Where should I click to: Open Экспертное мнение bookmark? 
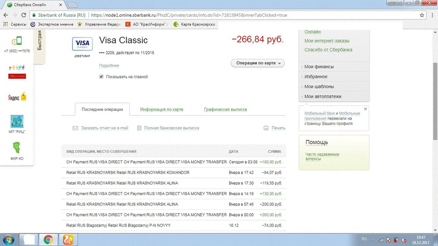[x=51, y=24]
